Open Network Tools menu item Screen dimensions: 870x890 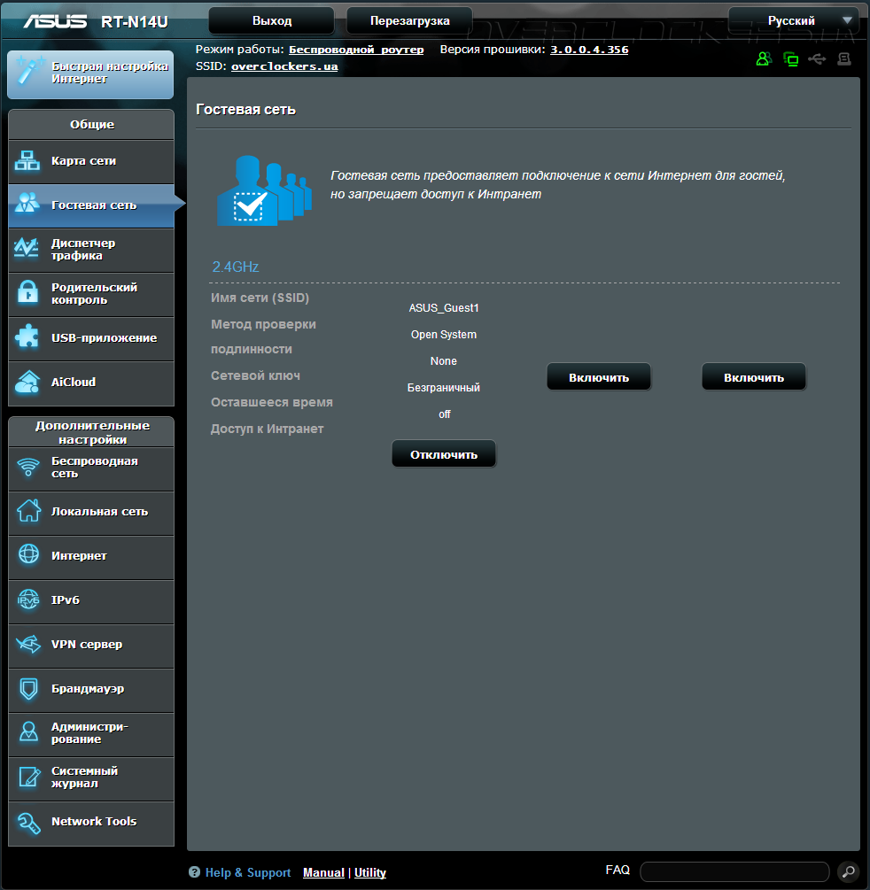point(91,823)
